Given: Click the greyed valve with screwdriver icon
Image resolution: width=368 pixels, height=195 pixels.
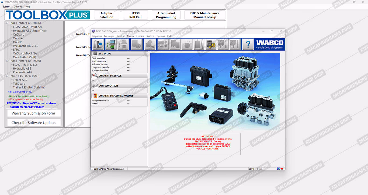Looking at the screenshot, I should pos(223,44).
